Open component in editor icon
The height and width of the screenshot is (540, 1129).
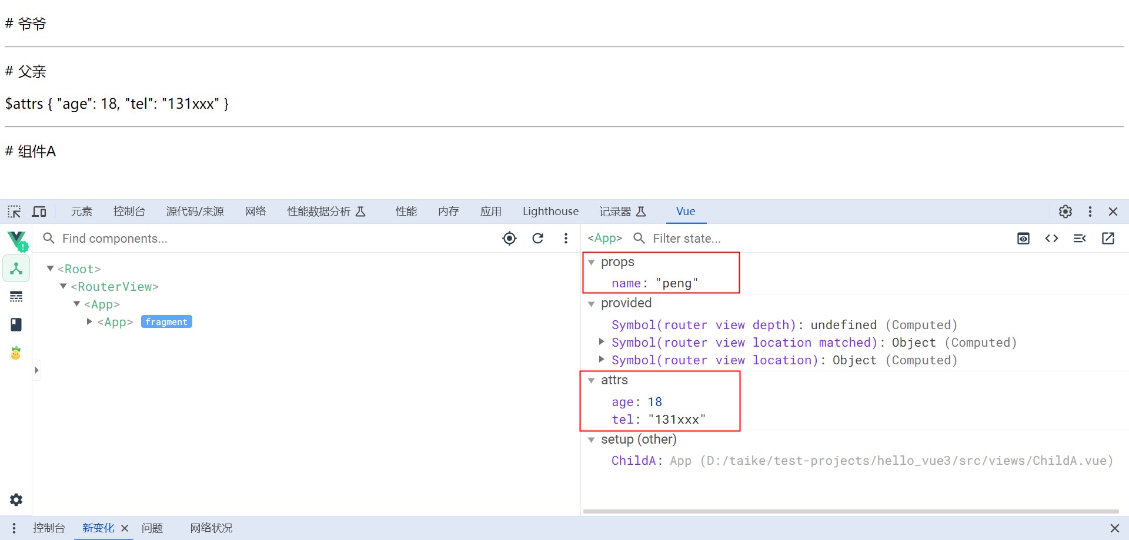(x=1108, y=238)
